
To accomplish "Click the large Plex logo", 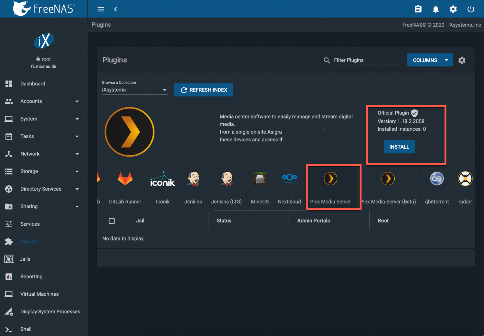I will point(129,132).
